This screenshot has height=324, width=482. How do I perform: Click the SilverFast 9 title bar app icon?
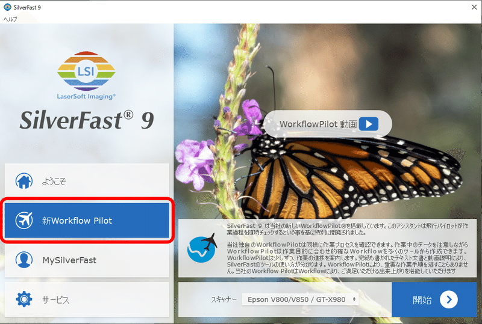tap(7, 7)
